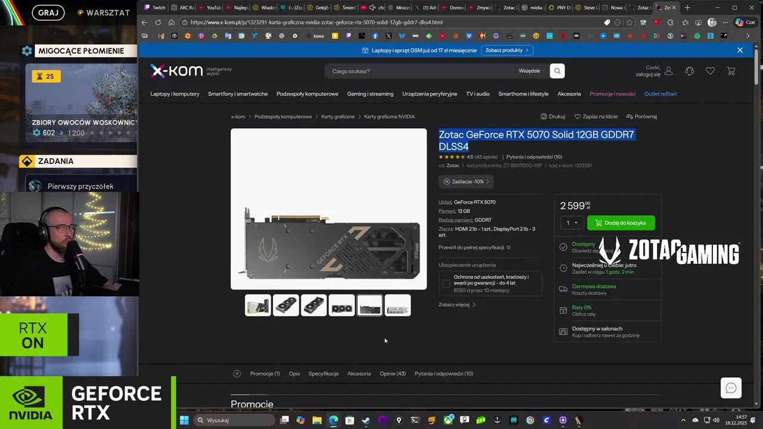Screen dimensions: 763x429
Task: Open Karty graficzne breadcrumb
Action: pyautogui.click(x=338, y=117)
